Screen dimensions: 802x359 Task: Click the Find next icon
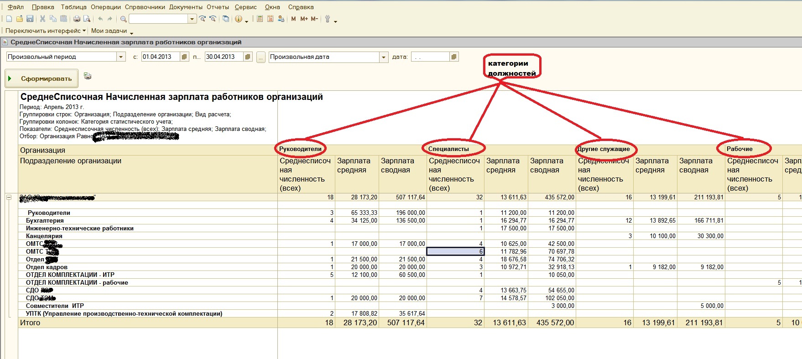(203, 19)
